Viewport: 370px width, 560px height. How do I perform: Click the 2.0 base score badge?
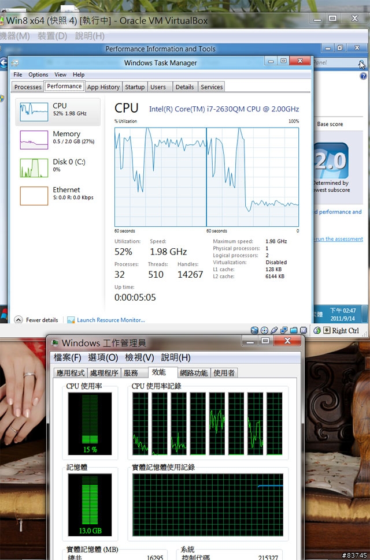coord(331,160)
